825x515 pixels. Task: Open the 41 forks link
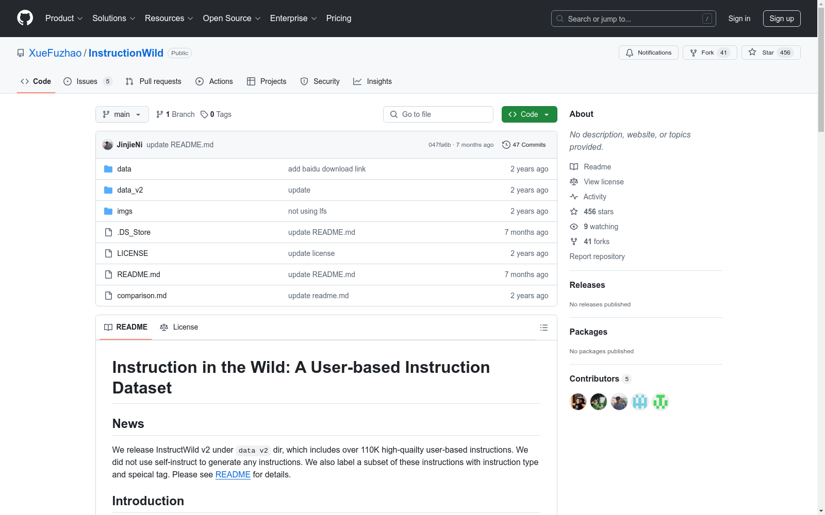[590, 242]
